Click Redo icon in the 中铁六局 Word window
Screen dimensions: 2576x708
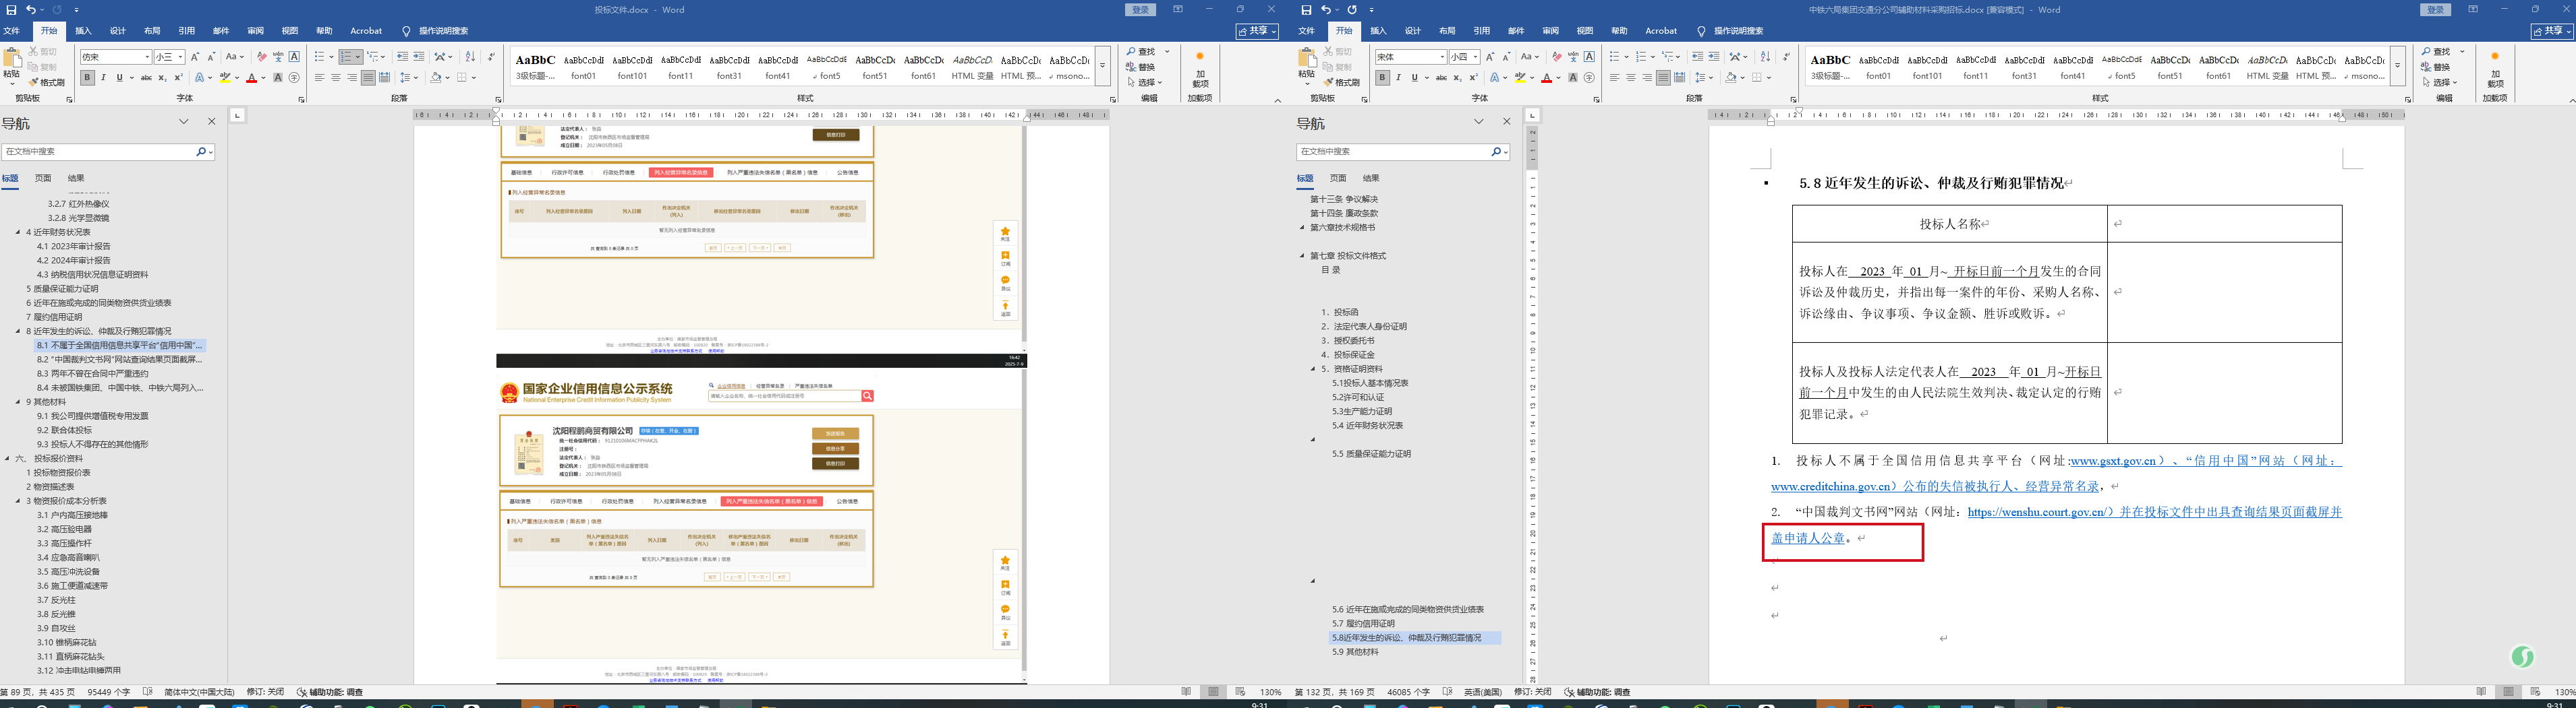tap(1352, 10)
